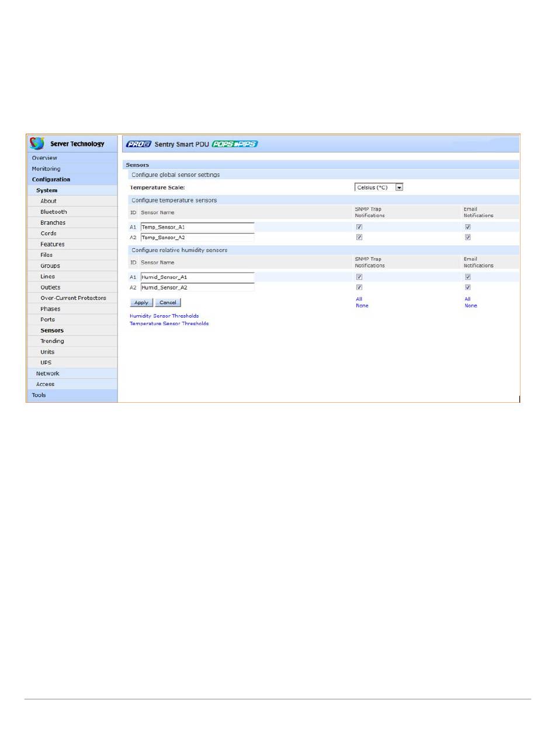Expand the Access section
The height and width of the screenshot is (732, 555).
(x=72, y=385)
